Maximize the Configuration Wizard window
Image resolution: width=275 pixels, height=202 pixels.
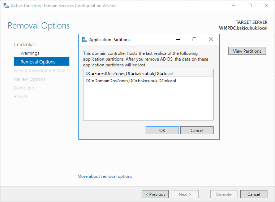click(x=250, y=6)
